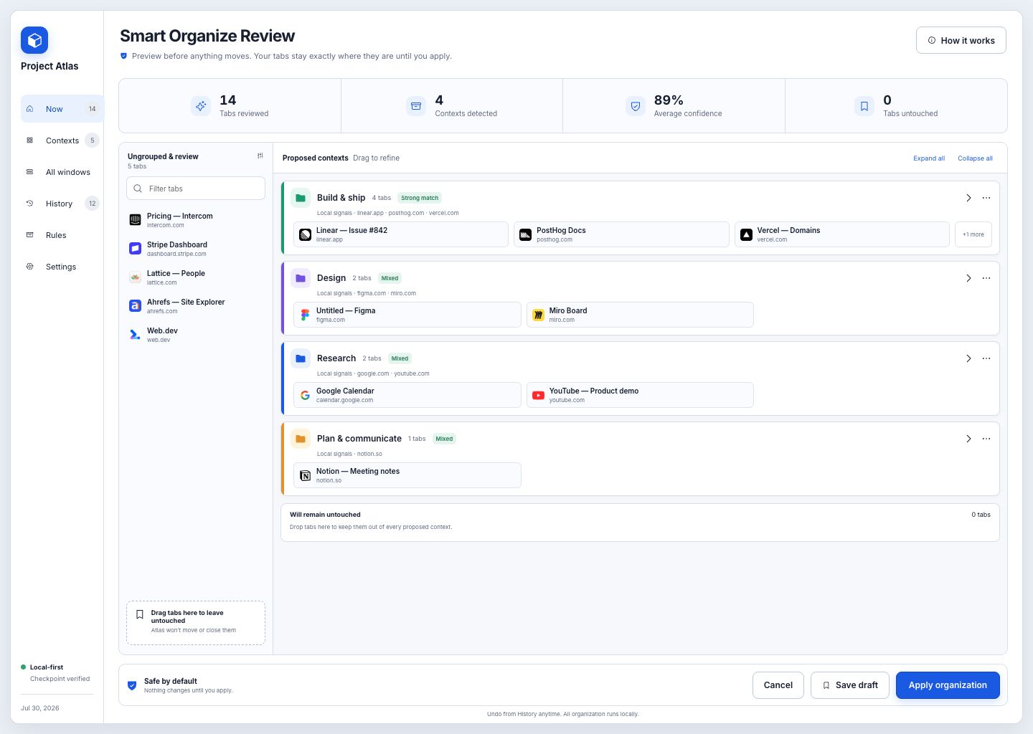Click the Figma favicon in Design
This screenshot has width=1033, height=734.
click(x=305, y=315)
